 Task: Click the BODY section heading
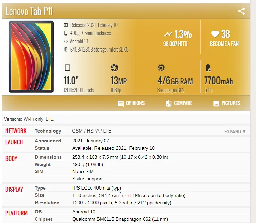tap(11, 158)
